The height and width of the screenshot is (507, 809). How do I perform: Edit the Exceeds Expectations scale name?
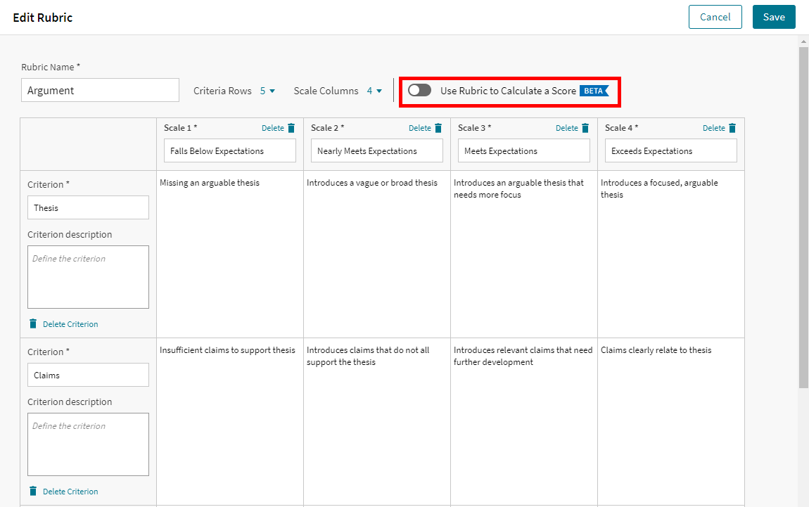click(670, 150)
